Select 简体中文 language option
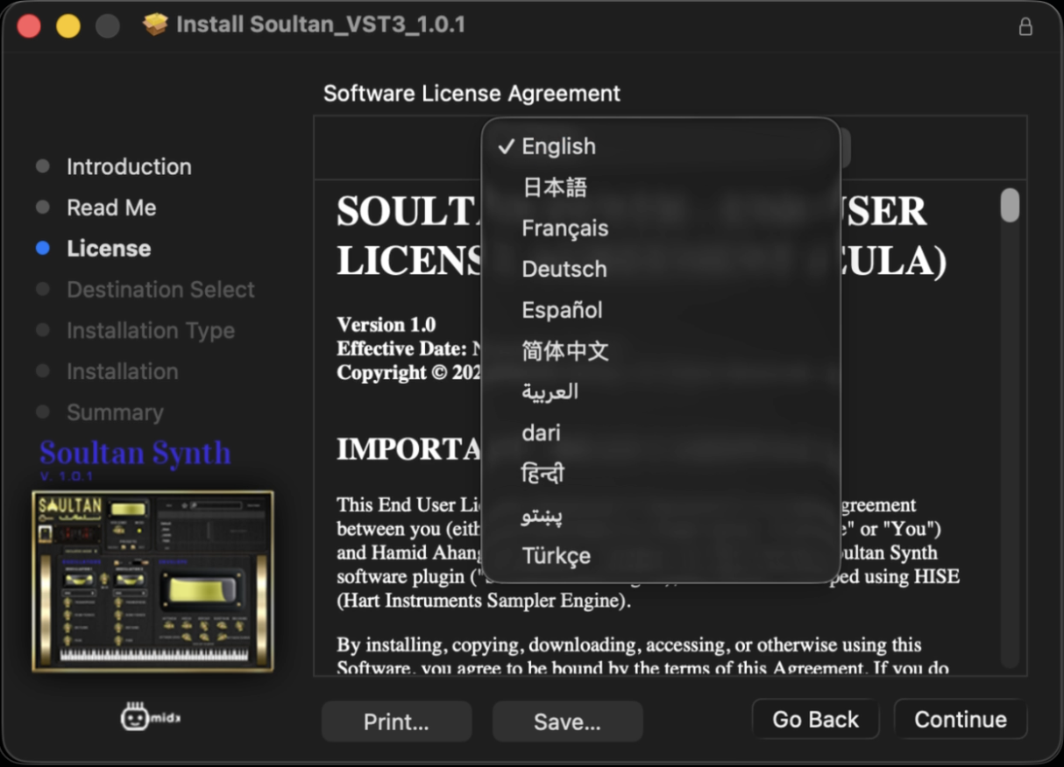This screenshot has height=767, width=1064. tap(661, 351)
